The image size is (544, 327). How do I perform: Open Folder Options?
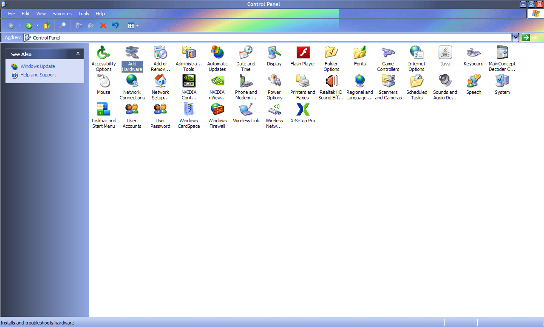pyautogui.click(x=331, y=59)
